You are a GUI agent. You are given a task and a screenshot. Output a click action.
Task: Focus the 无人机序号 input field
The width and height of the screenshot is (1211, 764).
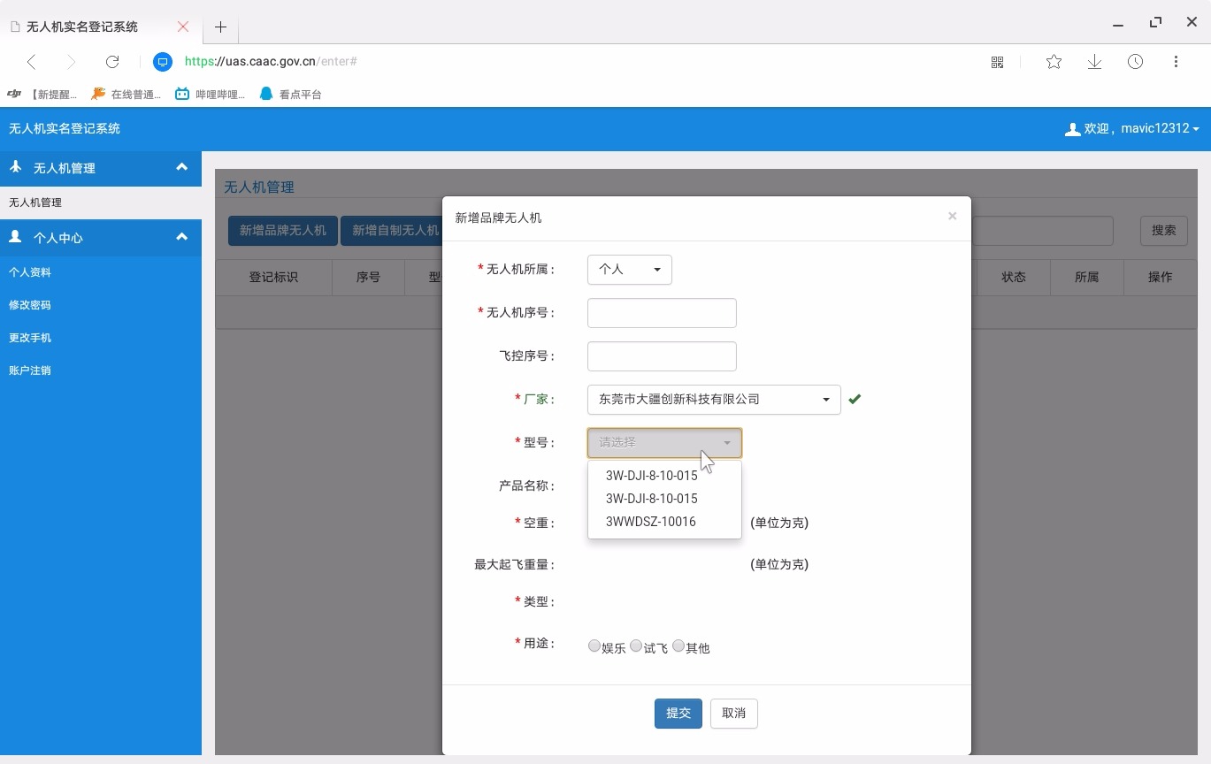click(x=662, y=313)
